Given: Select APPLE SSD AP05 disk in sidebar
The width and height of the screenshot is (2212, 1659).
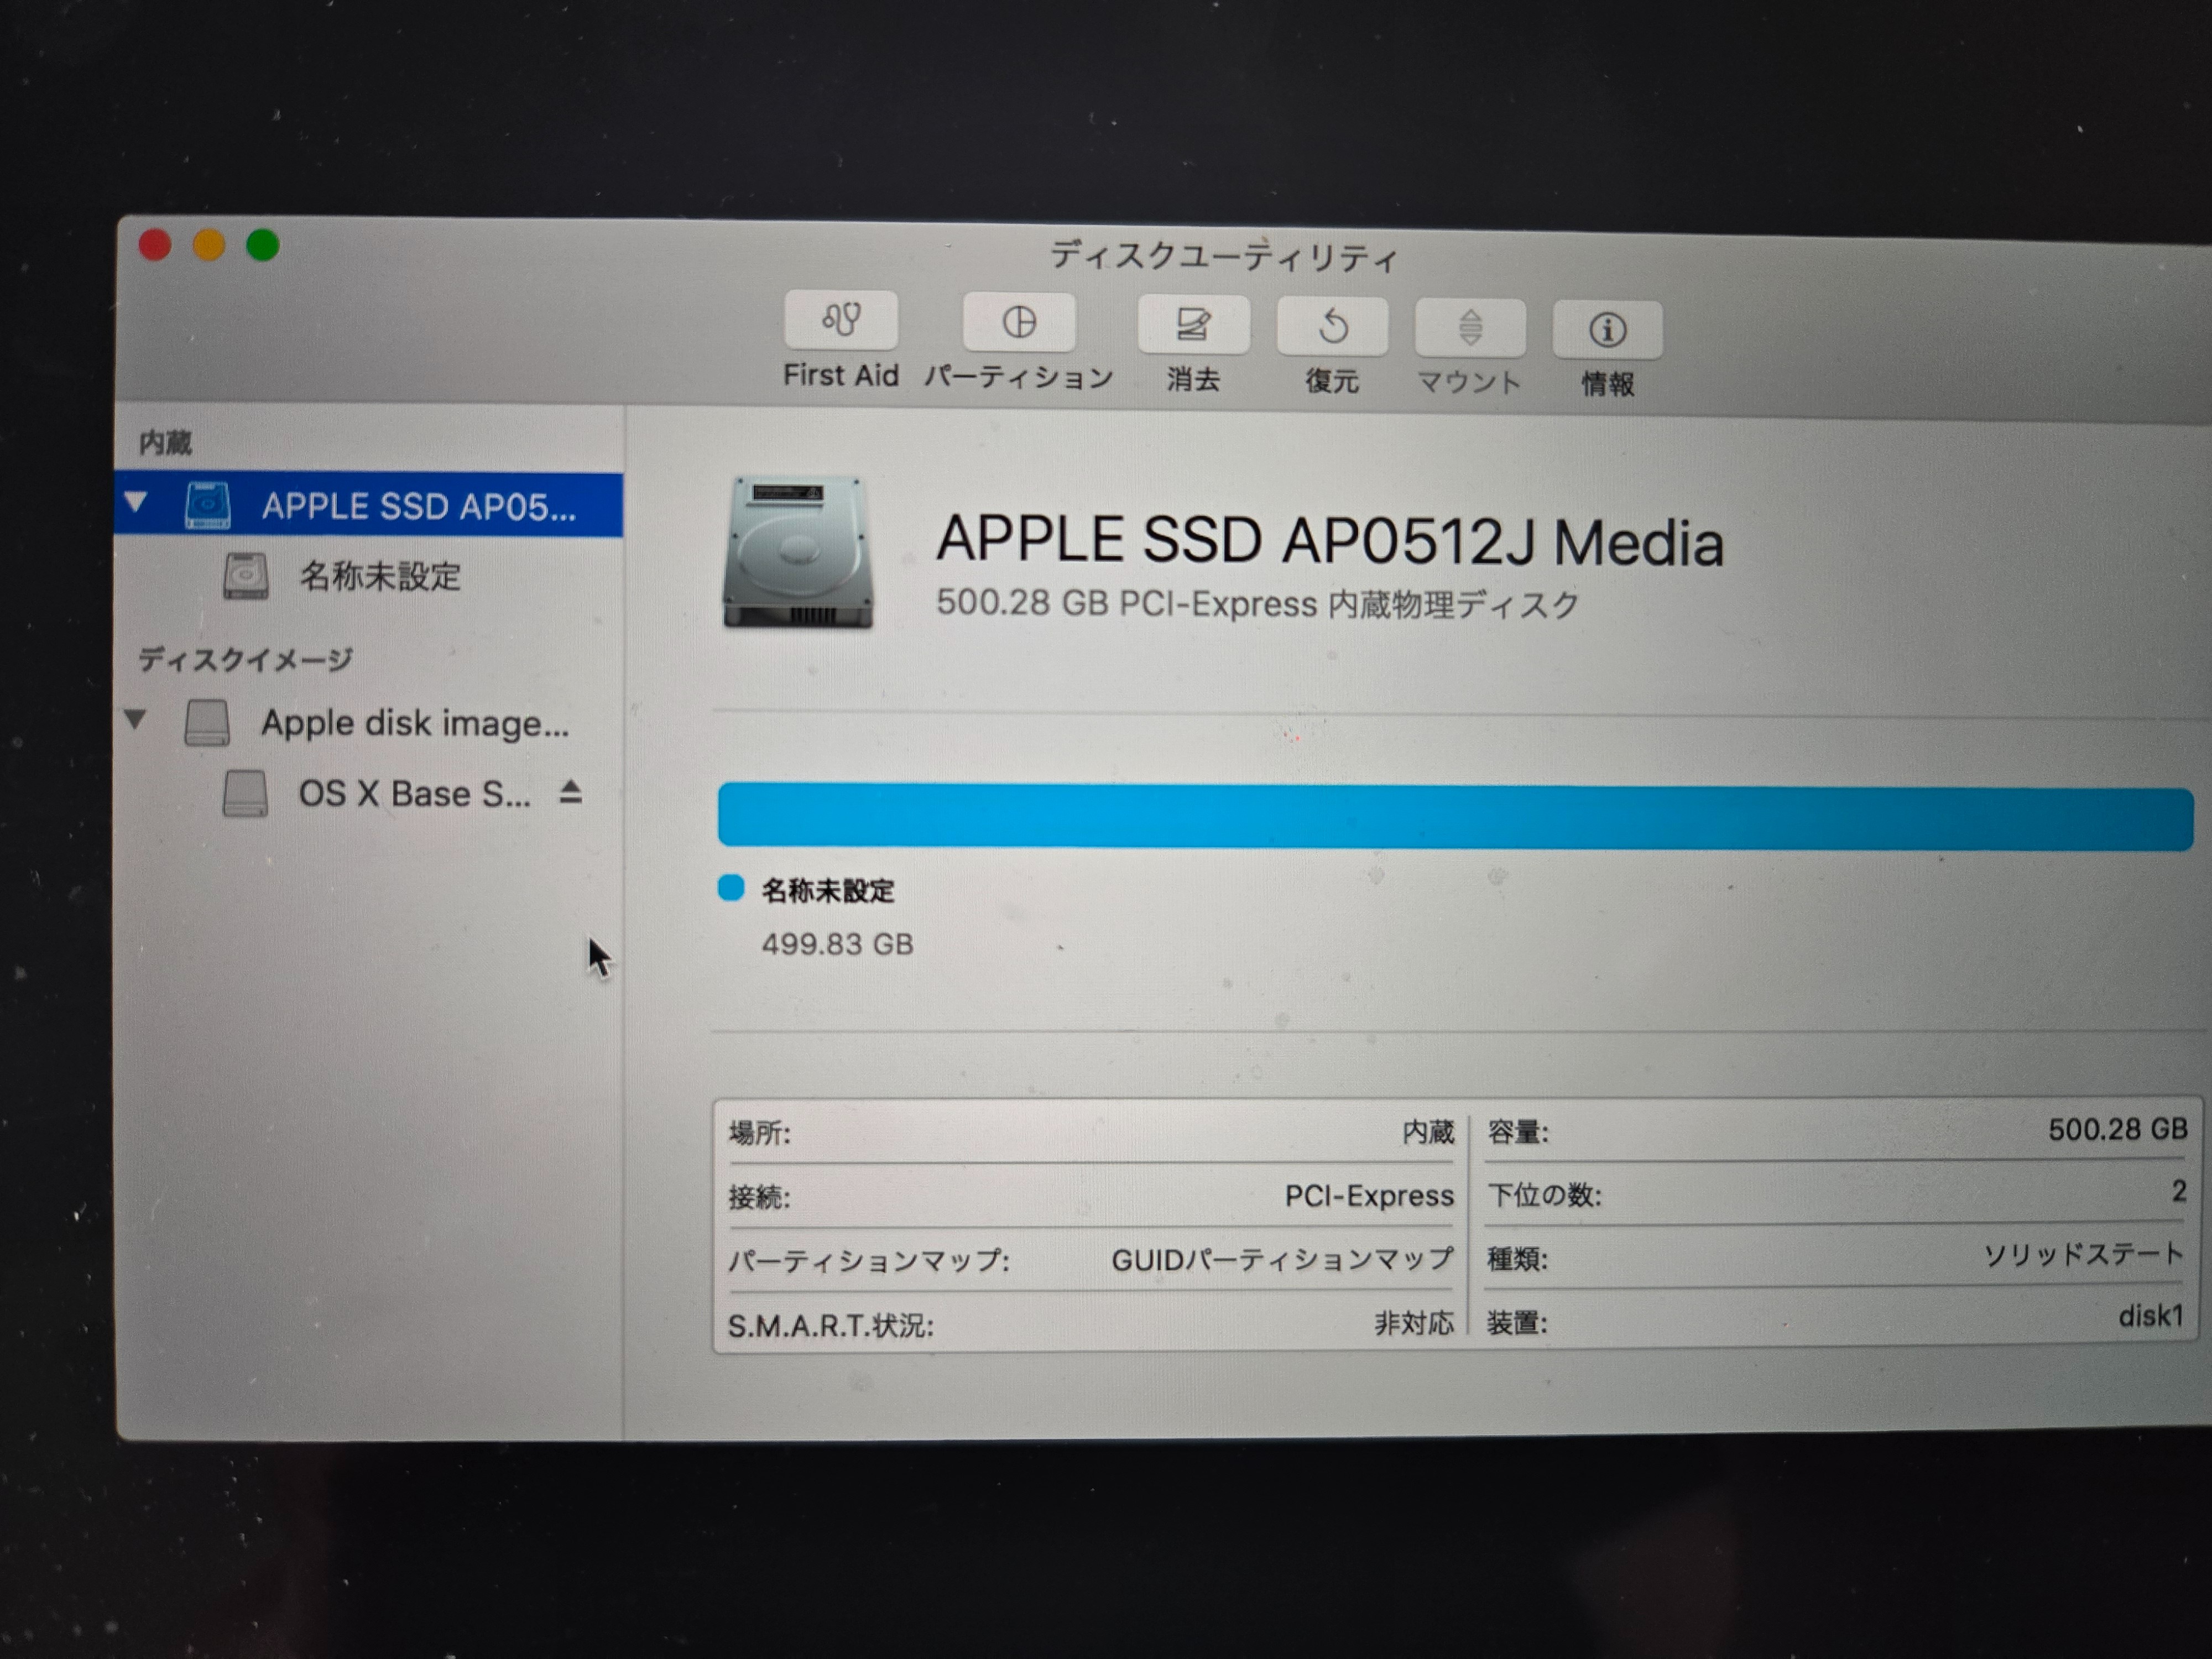Looking at the screenshot, I should click(x=418, y=506).
